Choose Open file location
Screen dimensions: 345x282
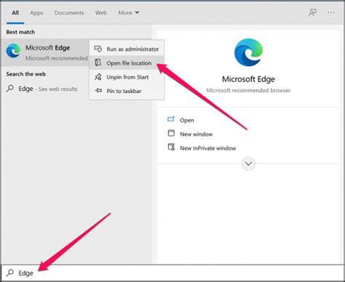click(127, 63)
